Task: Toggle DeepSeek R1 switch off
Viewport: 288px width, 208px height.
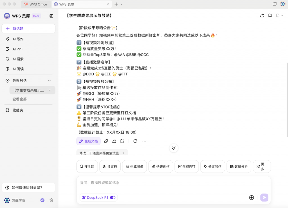Action: point(112,198)
